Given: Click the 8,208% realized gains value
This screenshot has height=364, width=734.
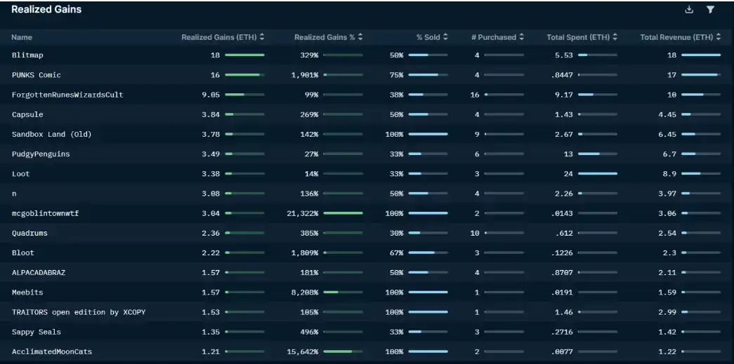Looking at the screenshot, I should point(305,292).
